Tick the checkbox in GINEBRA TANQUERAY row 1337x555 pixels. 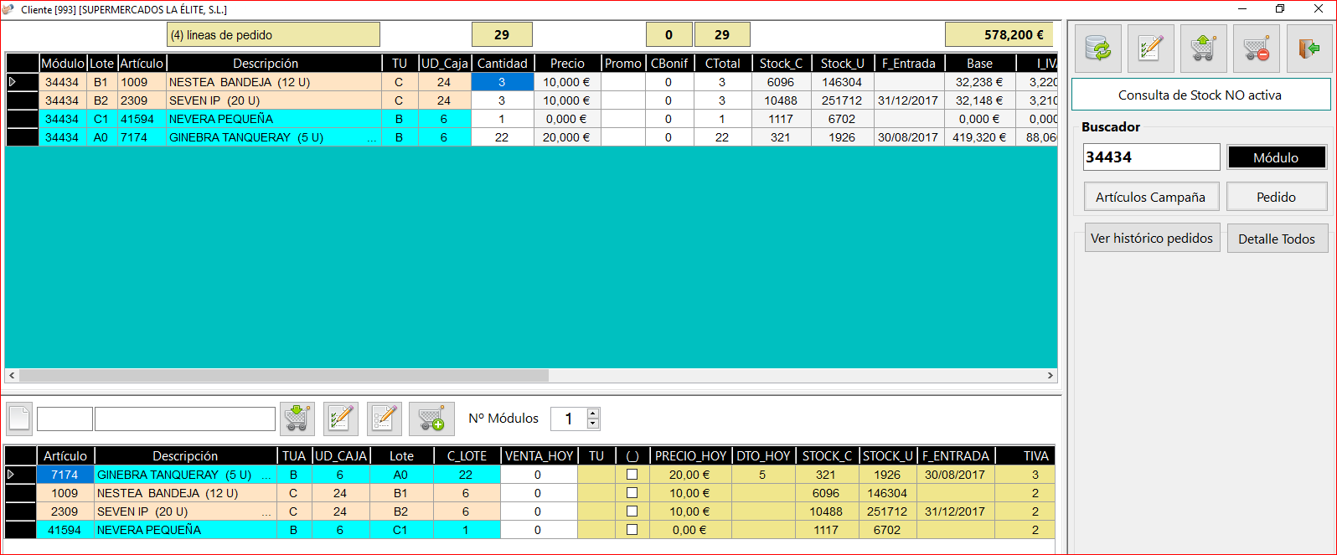click(632, 475)
